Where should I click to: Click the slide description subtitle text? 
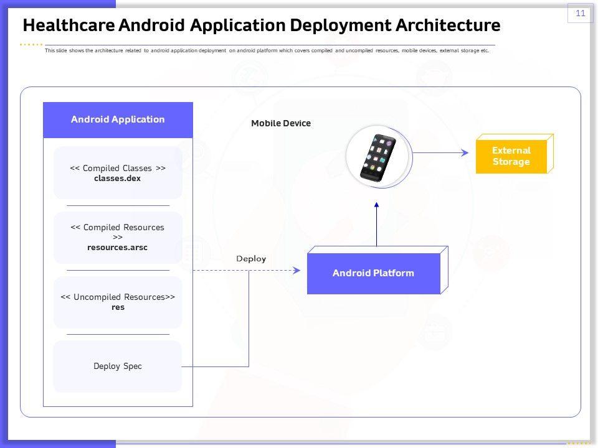click(x=267, y=51)
